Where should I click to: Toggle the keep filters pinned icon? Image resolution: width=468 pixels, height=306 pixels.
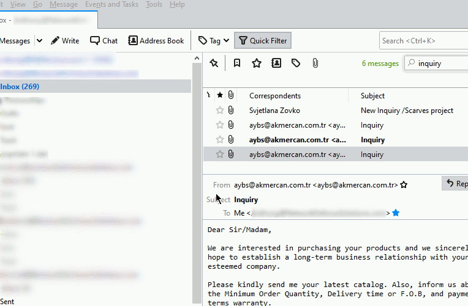[214, 63]
